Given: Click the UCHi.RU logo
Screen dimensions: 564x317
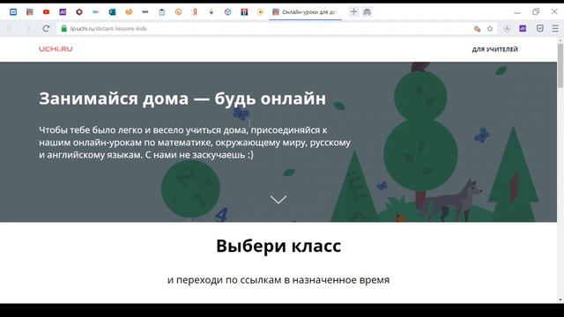Looking at the screenshot, I should point(56,49).
